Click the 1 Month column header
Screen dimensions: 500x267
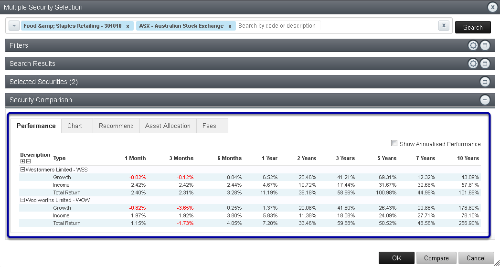[x=135, y=158]
